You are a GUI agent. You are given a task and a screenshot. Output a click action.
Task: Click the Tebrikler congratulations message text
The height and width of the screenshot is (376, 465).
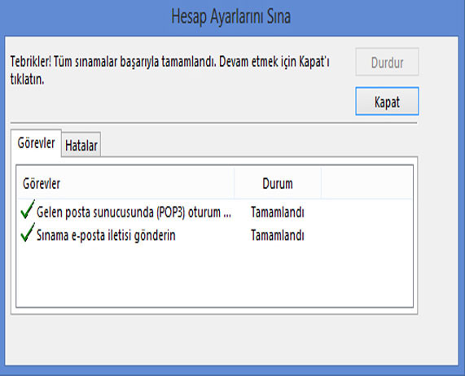point(169,71)
